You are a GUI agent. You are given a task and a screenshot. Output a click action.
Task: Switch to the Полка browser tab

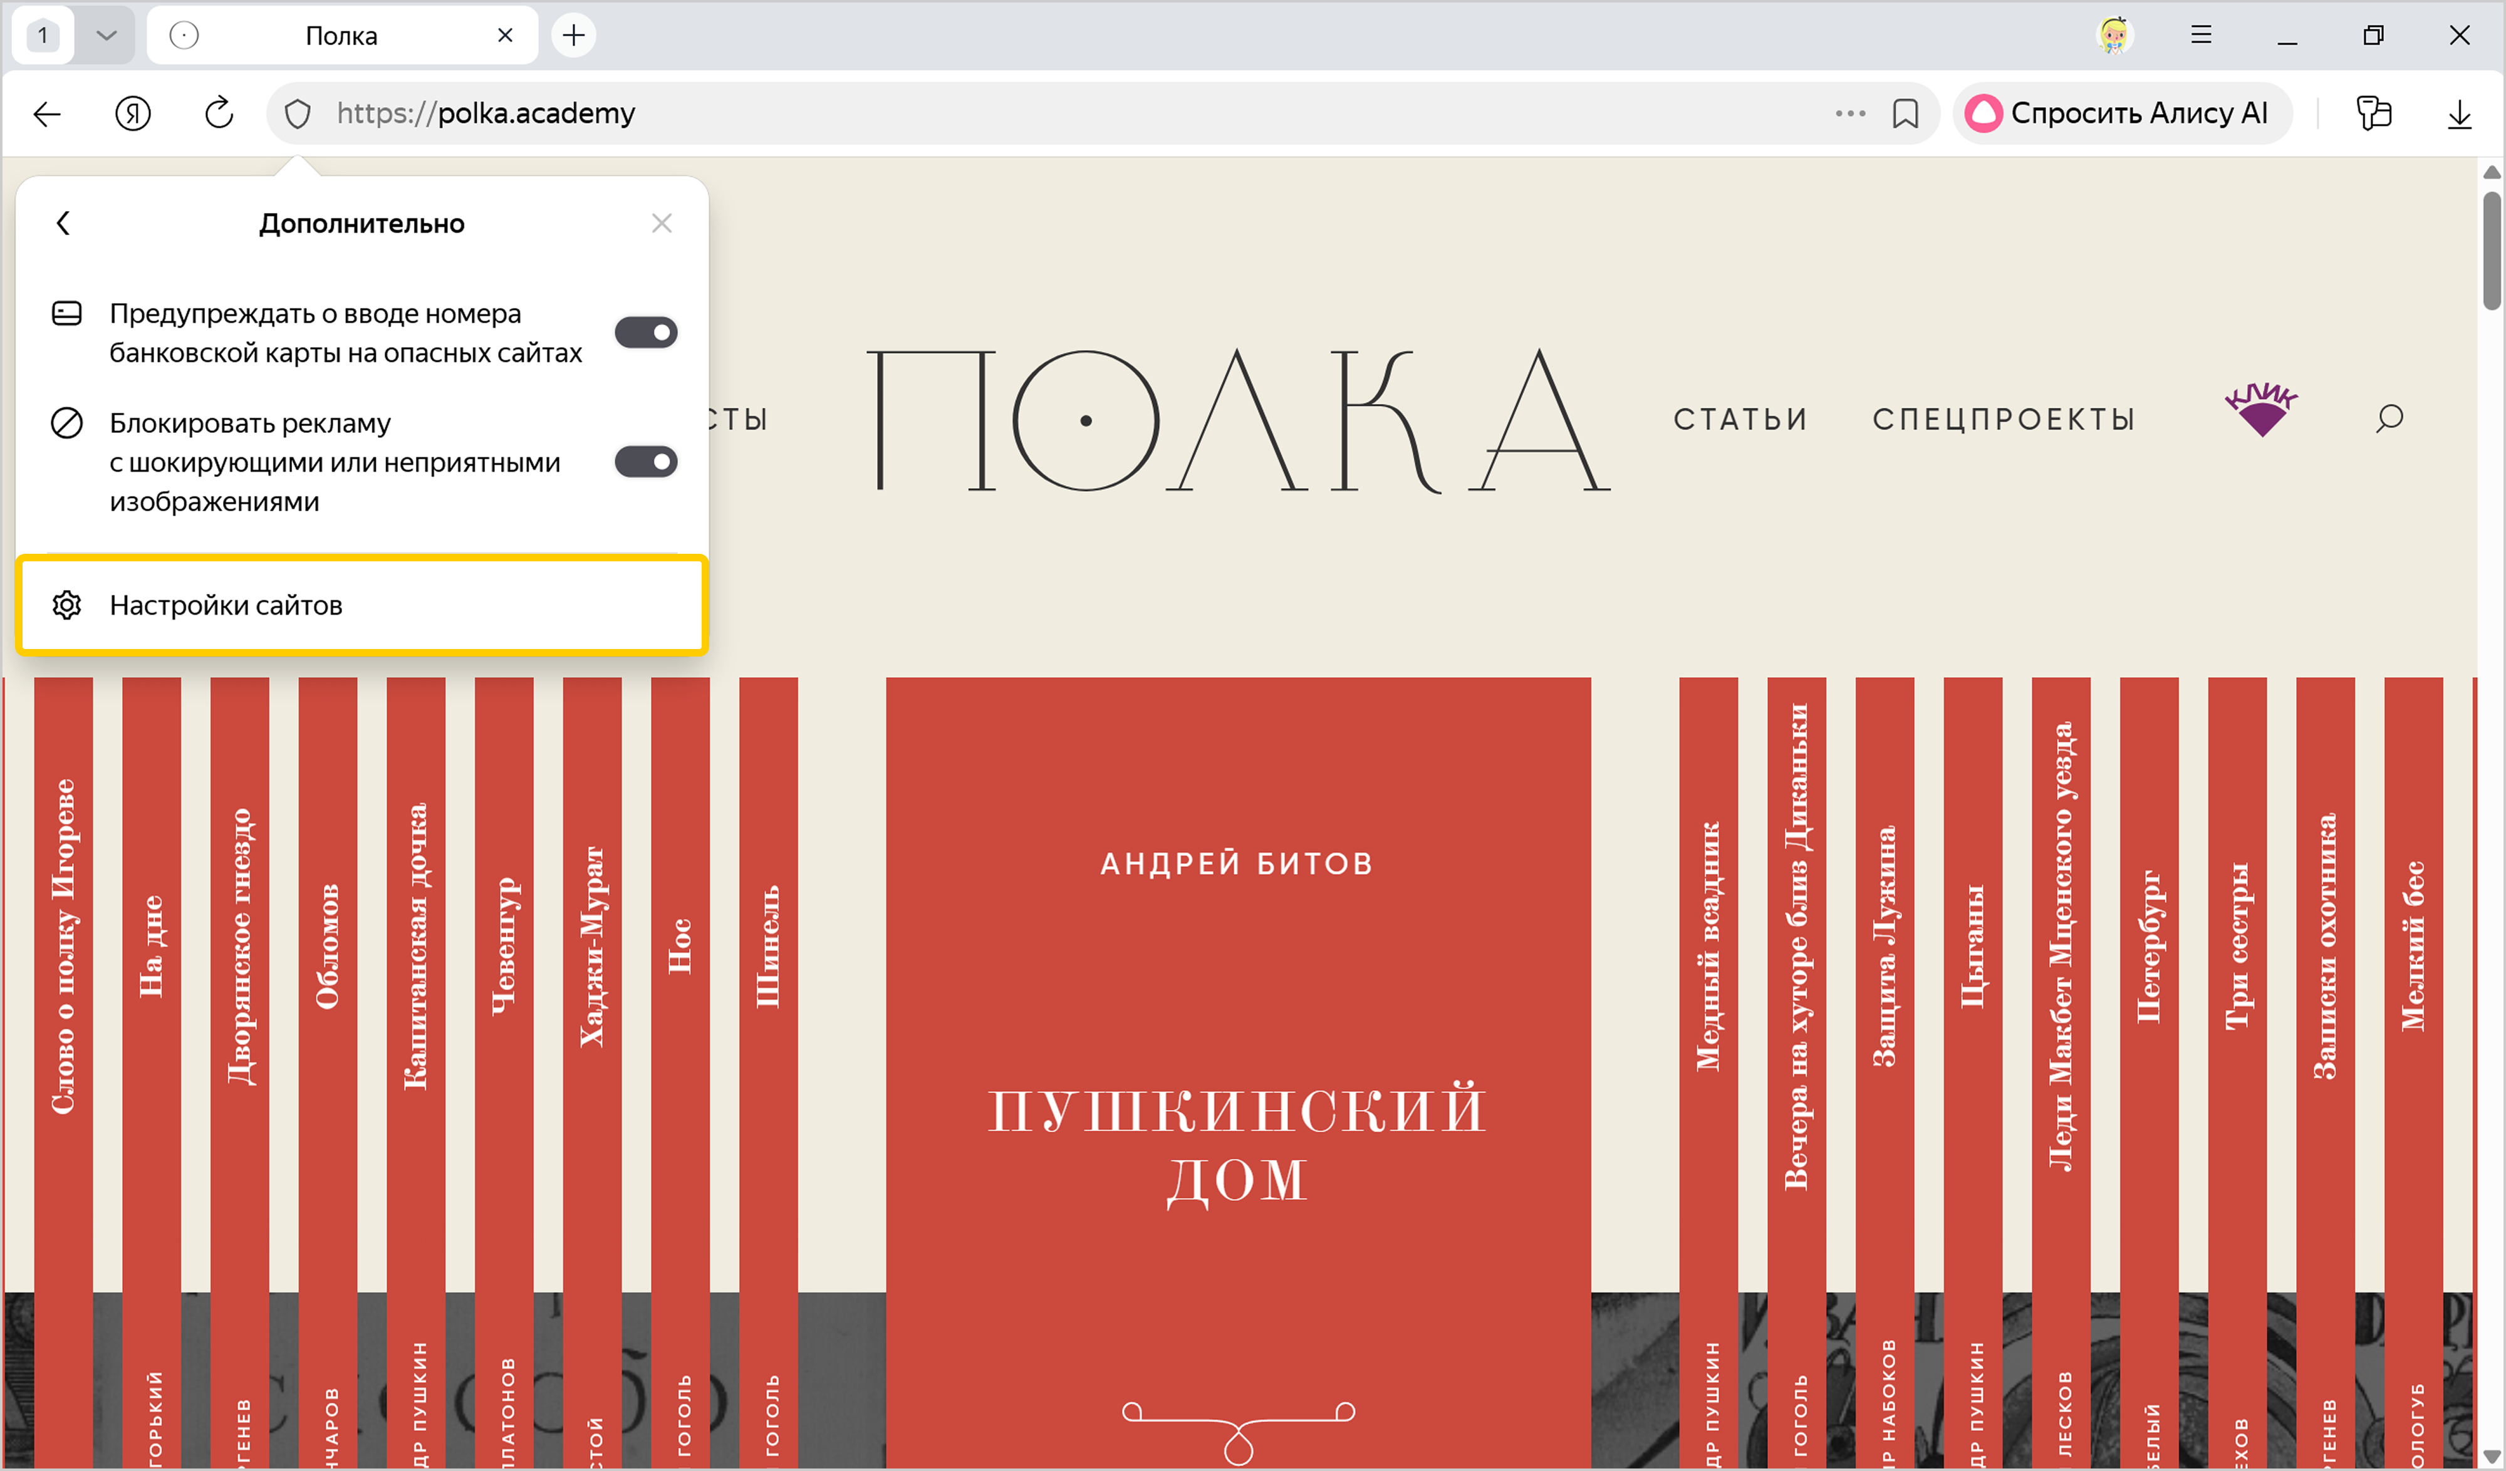coord(341,36)
